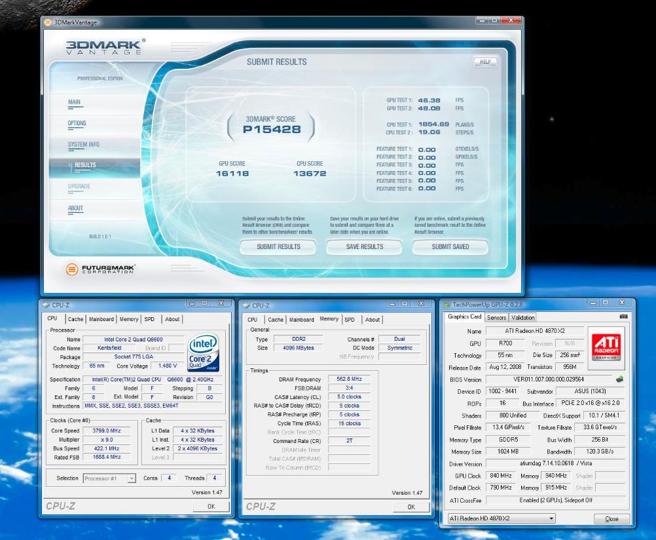Click OK in the CPU tab window
Screen dimensions: 656x540
click(211, 507)
